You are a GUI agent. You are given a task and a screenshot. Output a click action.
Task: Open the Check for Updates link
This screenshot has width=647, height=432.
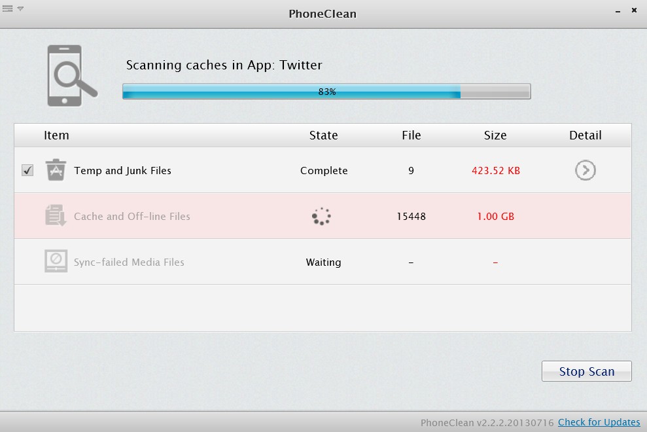click(x=599, y=422)
